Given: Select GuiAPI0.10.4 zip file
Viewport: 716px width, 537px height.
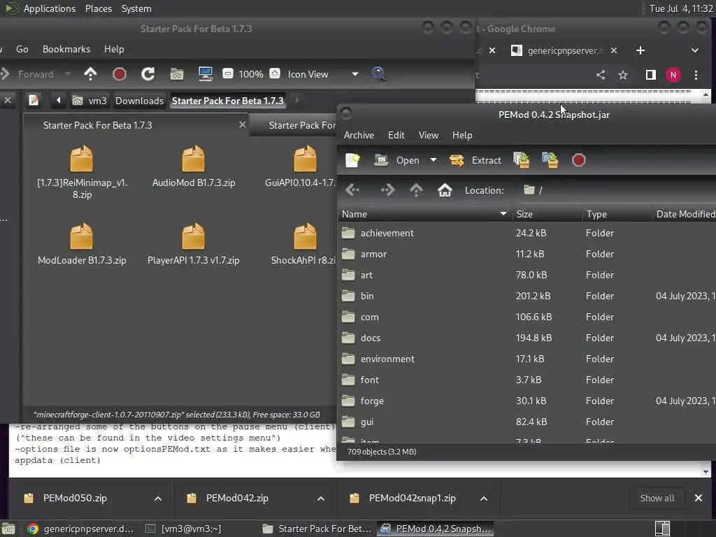Looking at the screenshot, I should [301, 166].
